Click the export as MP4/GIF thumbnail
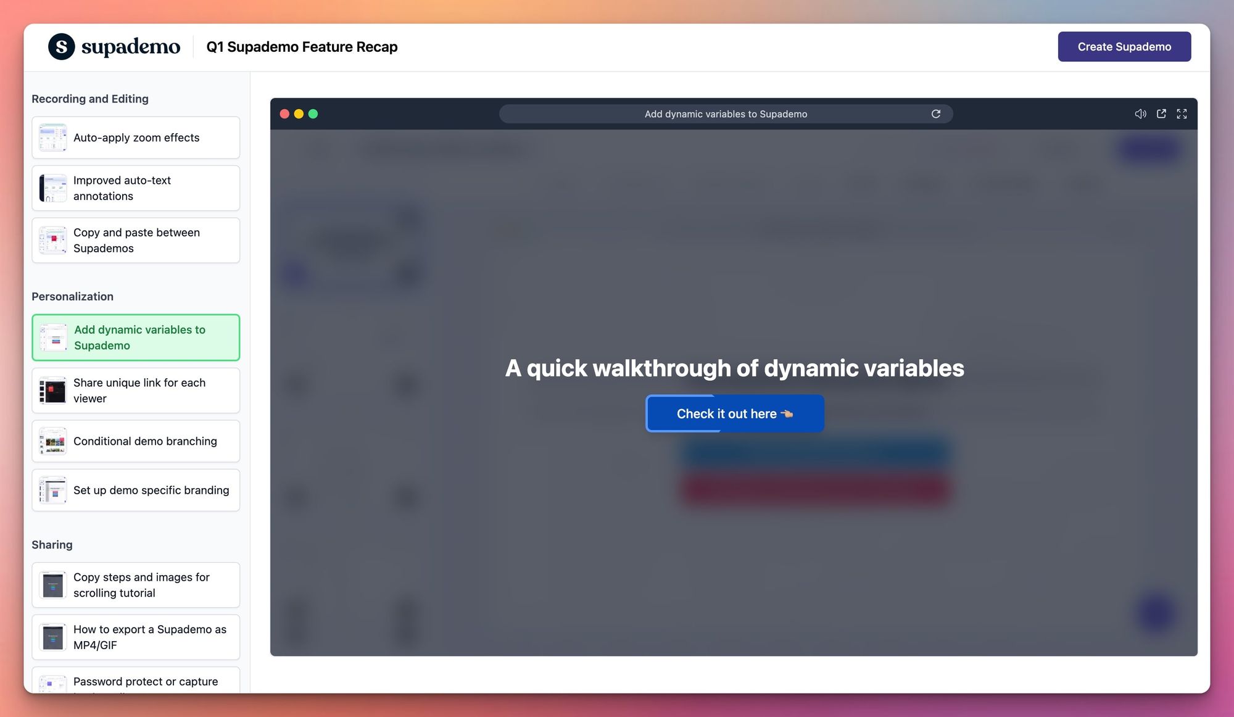Image resolution: width=1234 pixels, height=717 pixels. click(53, 637)
